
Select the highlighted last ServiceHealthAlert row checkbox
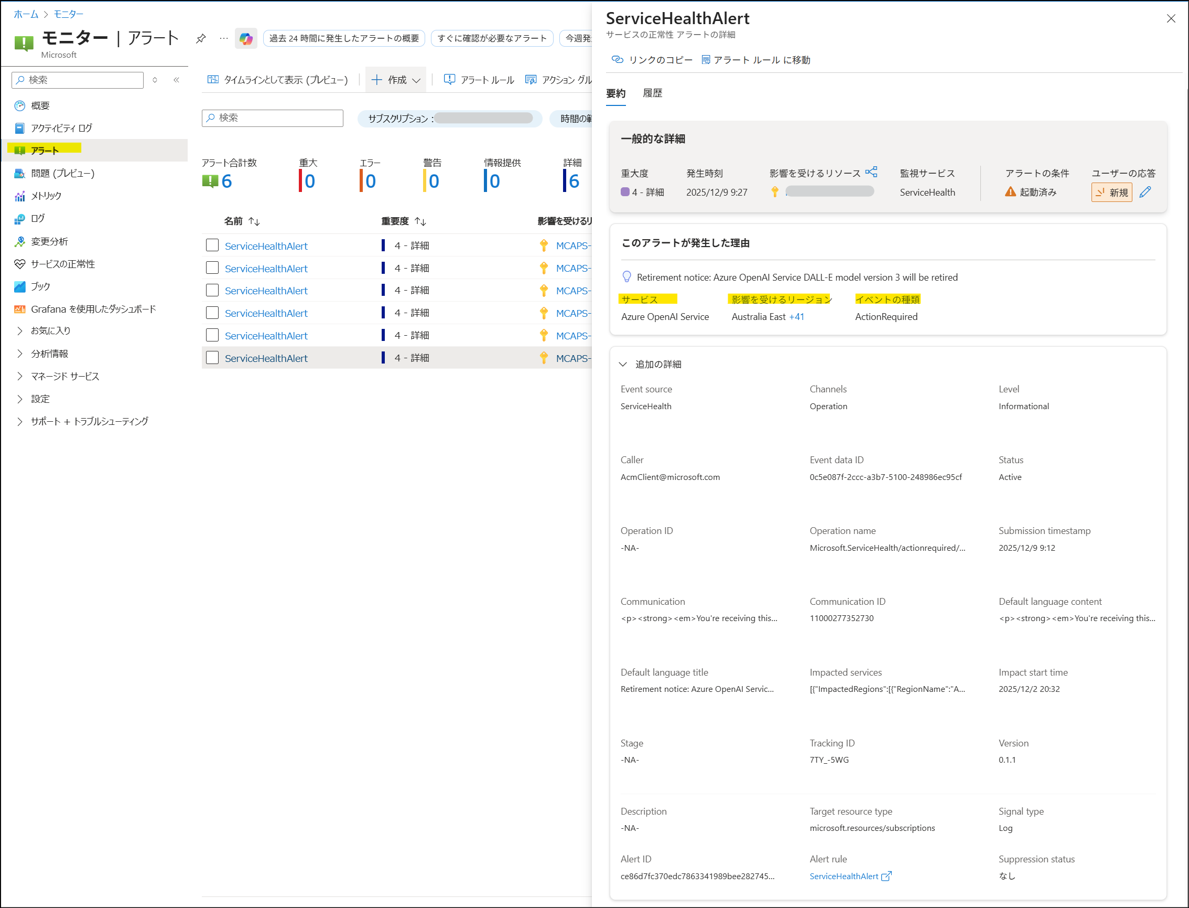(212, 358)
